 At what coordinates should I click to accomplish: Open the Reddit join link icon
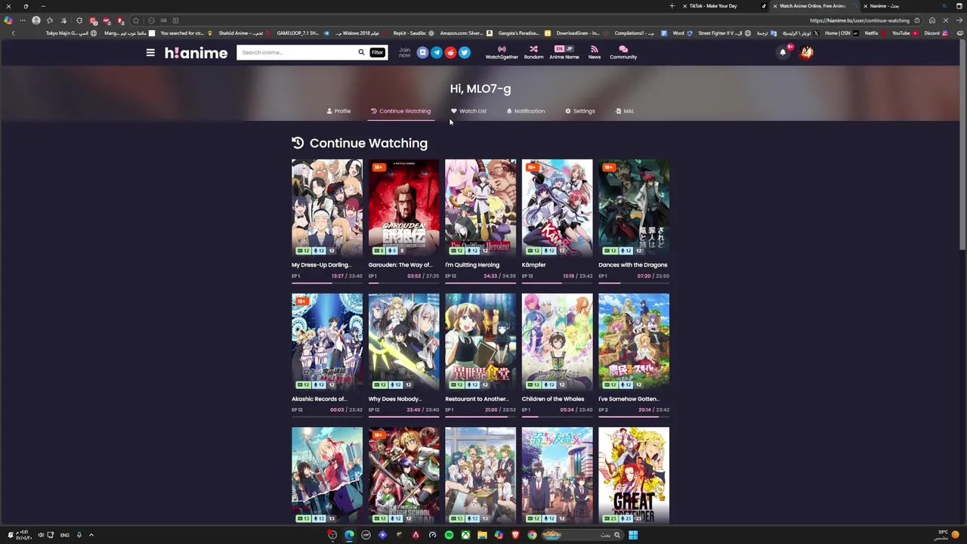coord(450,52)
